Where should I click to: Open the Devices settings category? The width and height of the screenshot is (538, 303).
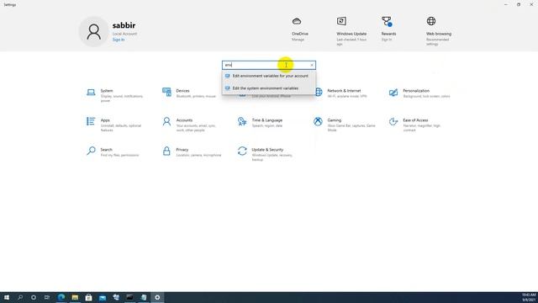coord(189,93)
